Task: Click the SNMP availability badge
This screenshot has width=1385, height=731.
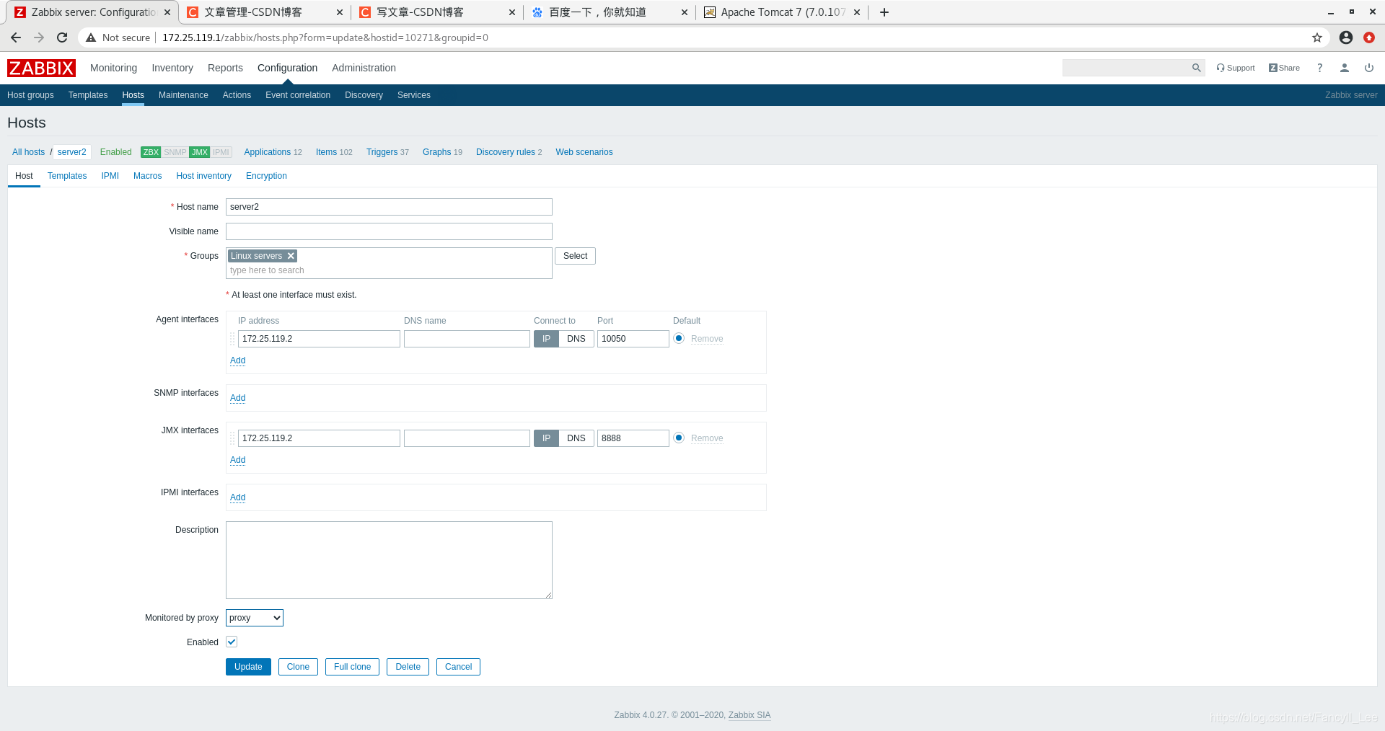Action: (x=175, y=152)
